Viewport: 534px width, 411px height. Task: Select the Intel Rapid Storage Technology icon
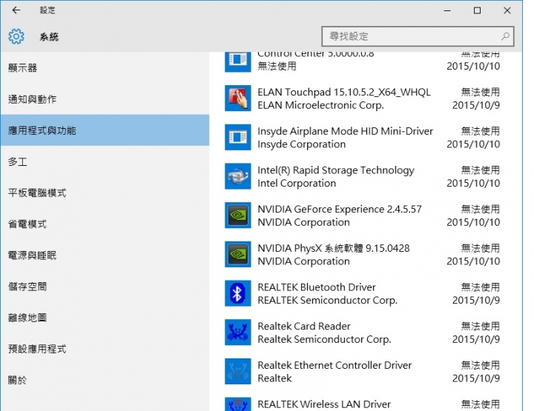tap(238, 176)
